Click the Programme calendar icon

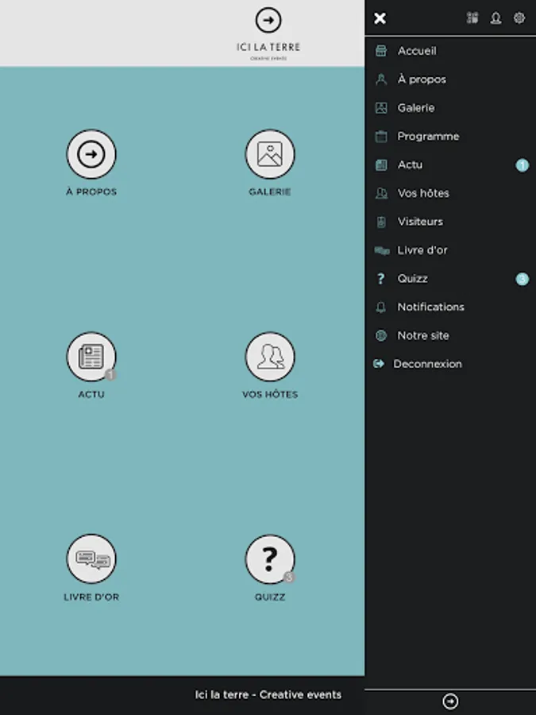coord(381,137)
